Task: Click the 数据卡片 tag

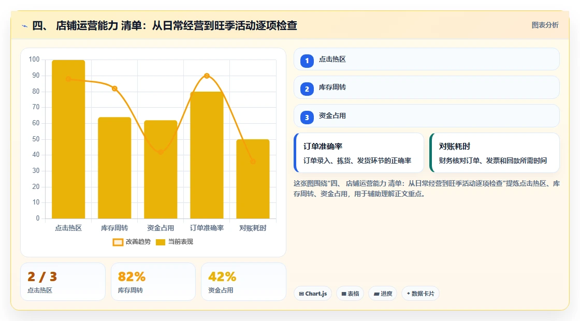Action: pyautogui.click(x=421, y=294)
